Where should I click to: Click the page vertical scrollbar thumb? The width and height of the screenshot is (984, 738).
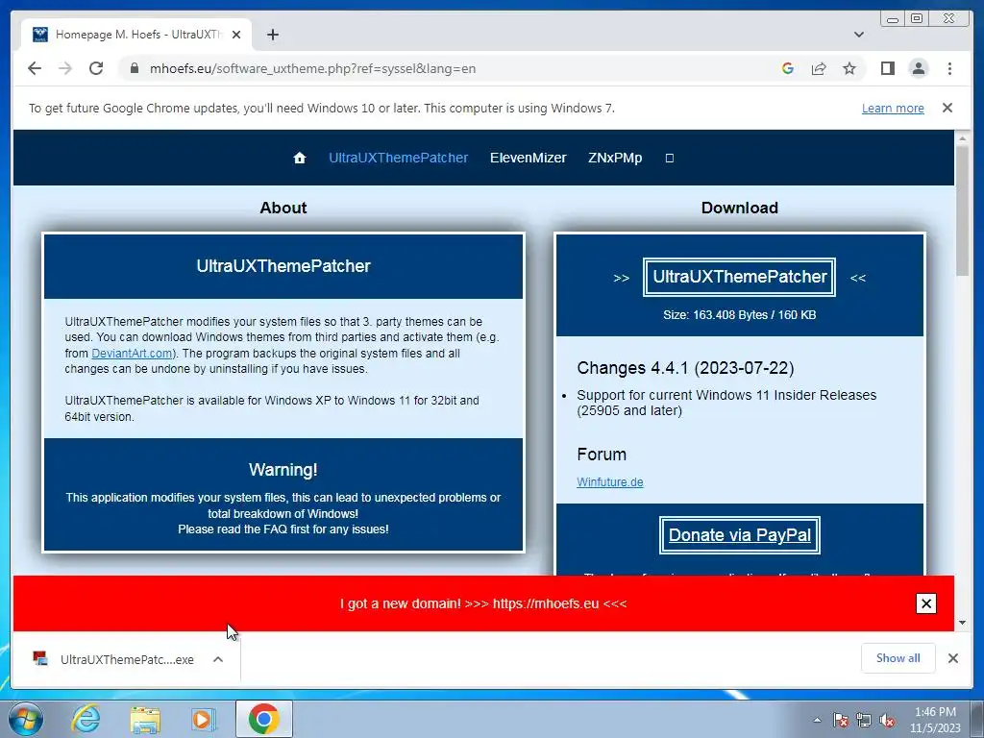[962, 210]
